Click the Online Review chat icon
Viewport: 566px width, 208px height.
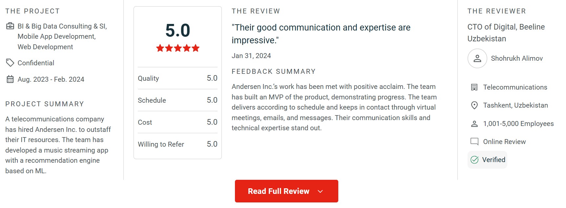474,142
